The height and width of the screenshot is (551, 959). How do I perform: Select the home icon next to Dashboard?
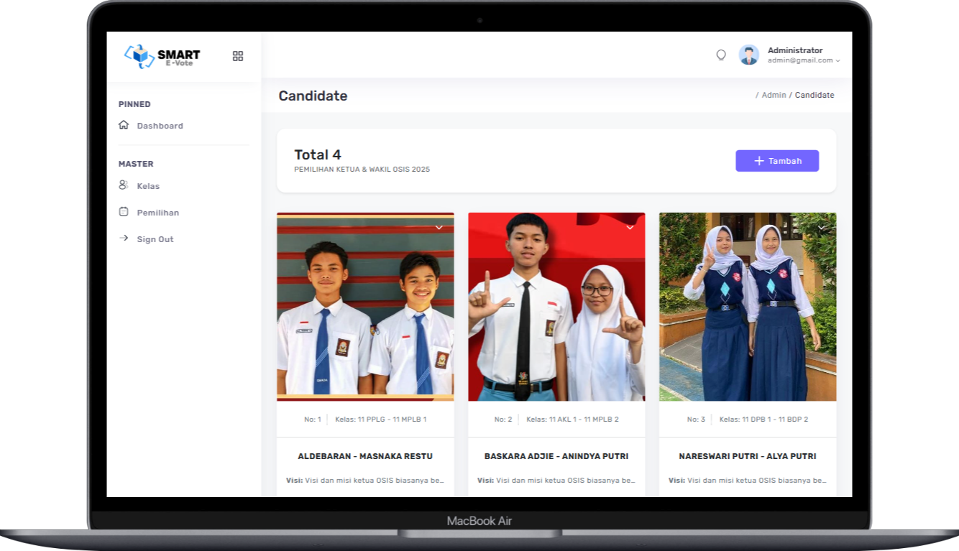(123, 125)
